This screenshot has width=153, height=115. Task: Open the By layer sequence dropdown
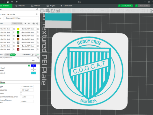(x=27, y=90)
